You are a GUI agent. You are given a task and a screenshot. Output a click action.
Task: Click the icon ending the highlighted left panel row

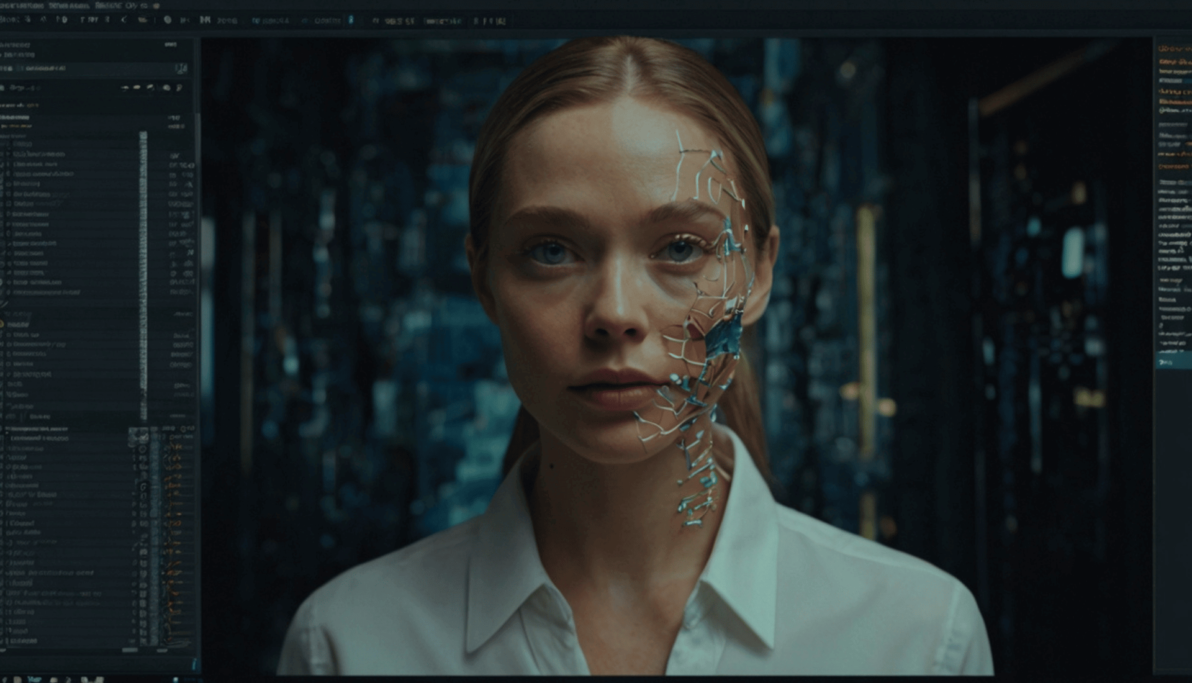tap(181, 68)
